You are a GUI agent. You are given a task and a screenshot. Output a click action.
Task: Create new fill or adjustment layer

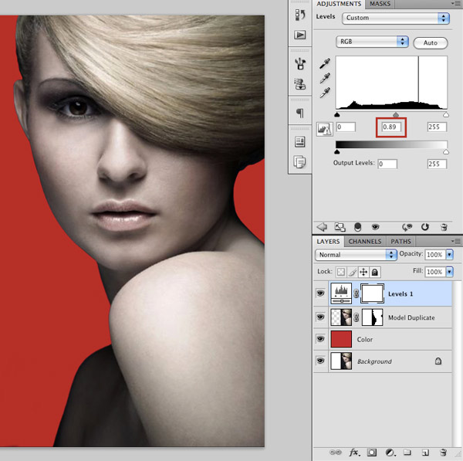click(x=390, y=453)
